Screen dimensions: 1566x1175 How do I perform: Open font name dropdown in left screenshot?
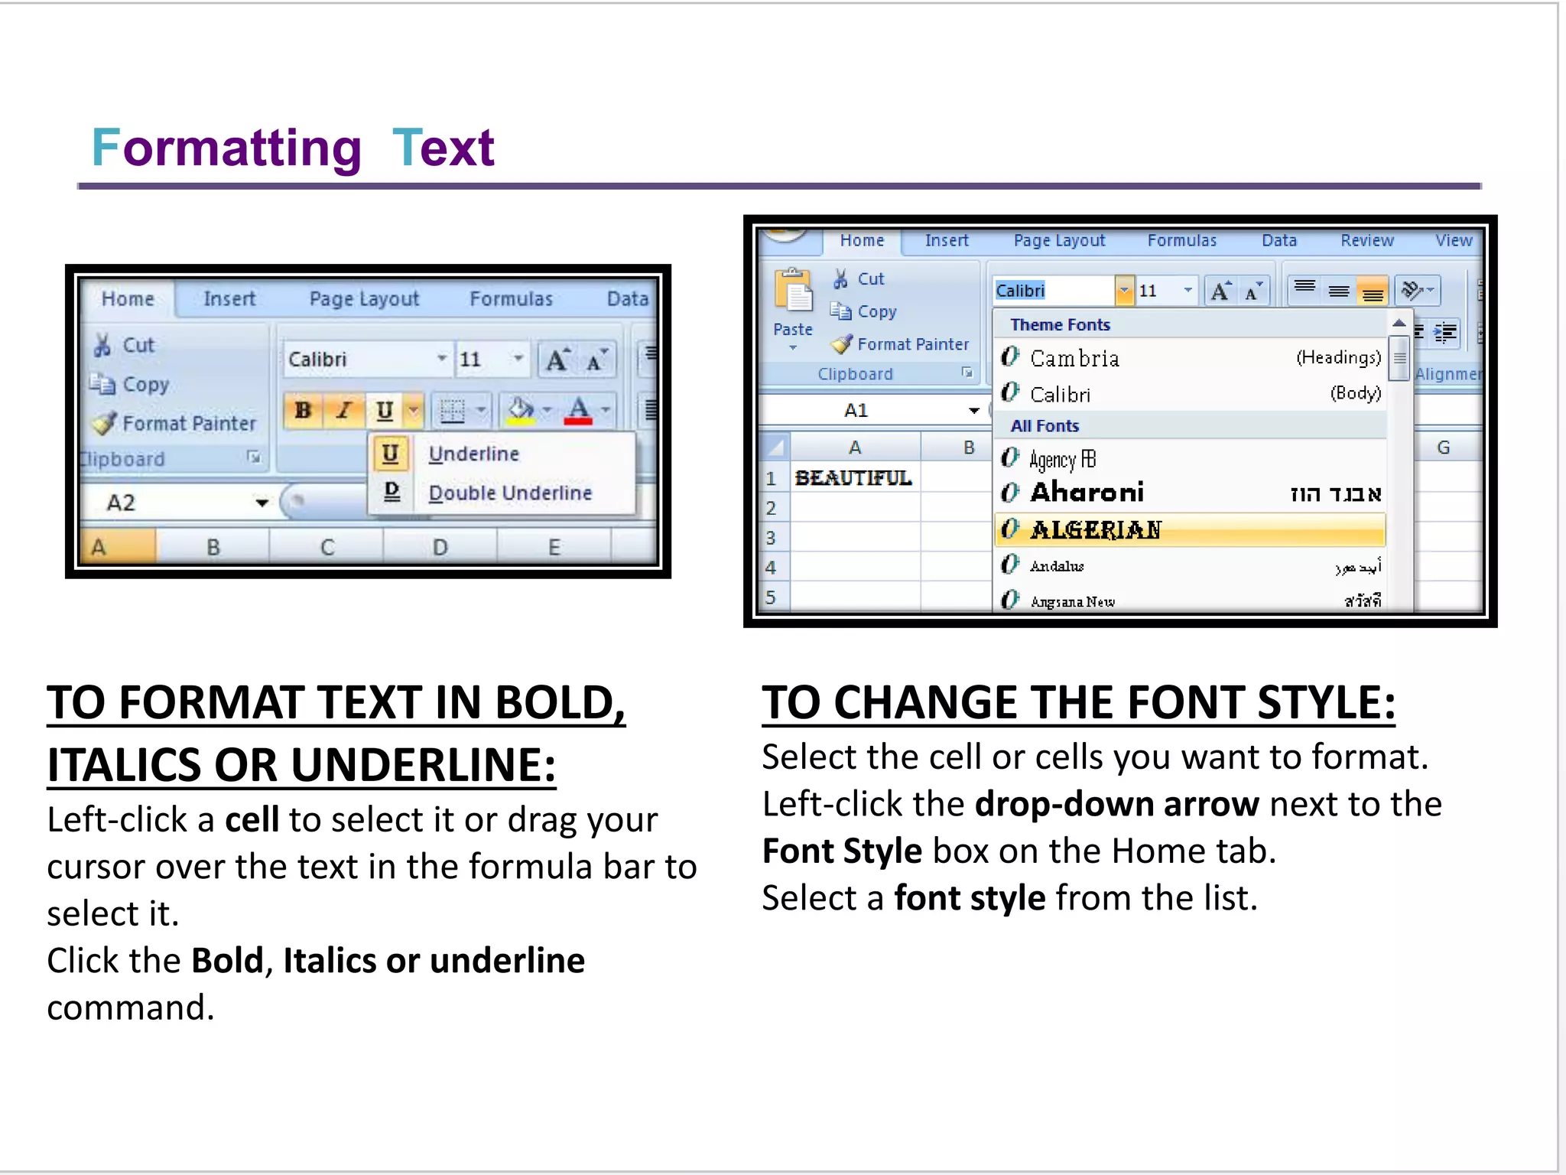(x=442, y=359)
